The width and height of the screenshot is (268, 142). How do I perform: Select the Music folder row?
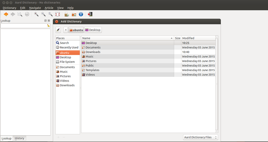coord(148,56)
